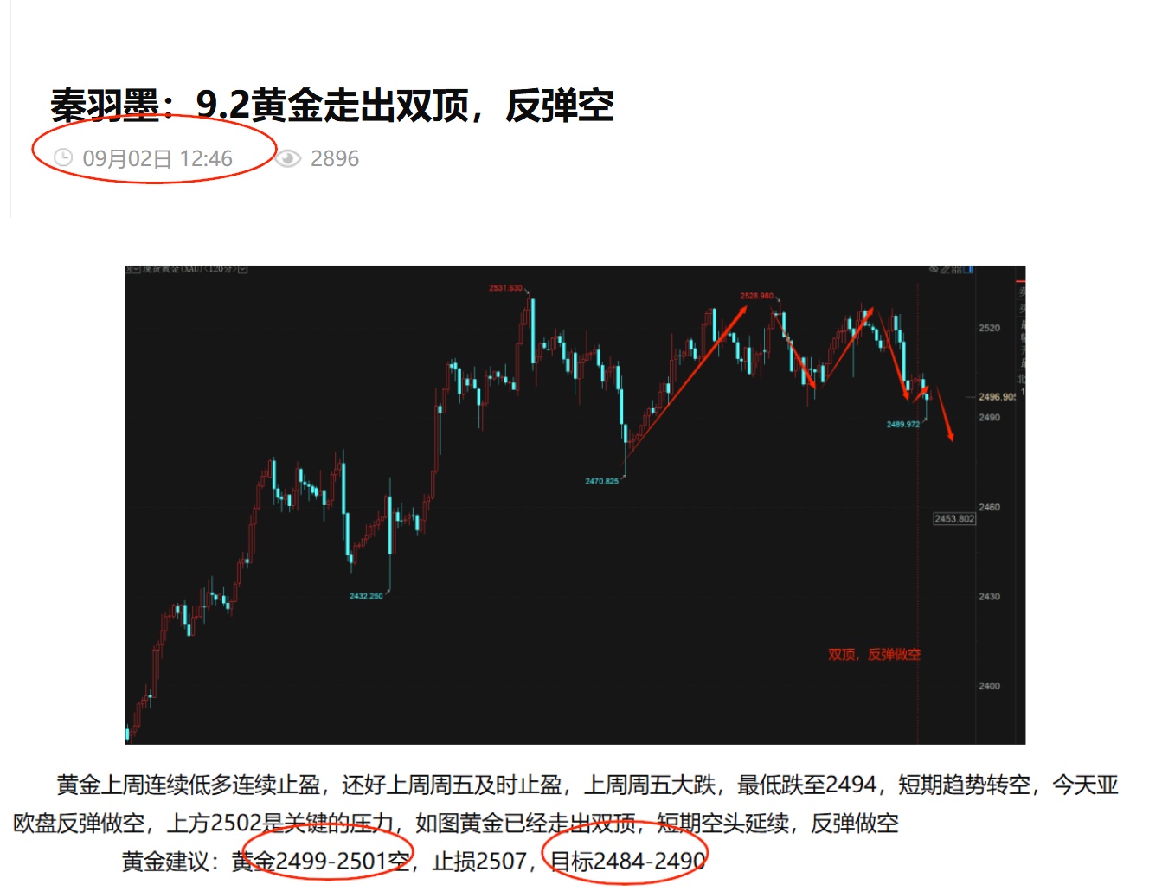
Task: Click the eye views icon beside 2896
Action: point(288,158)
